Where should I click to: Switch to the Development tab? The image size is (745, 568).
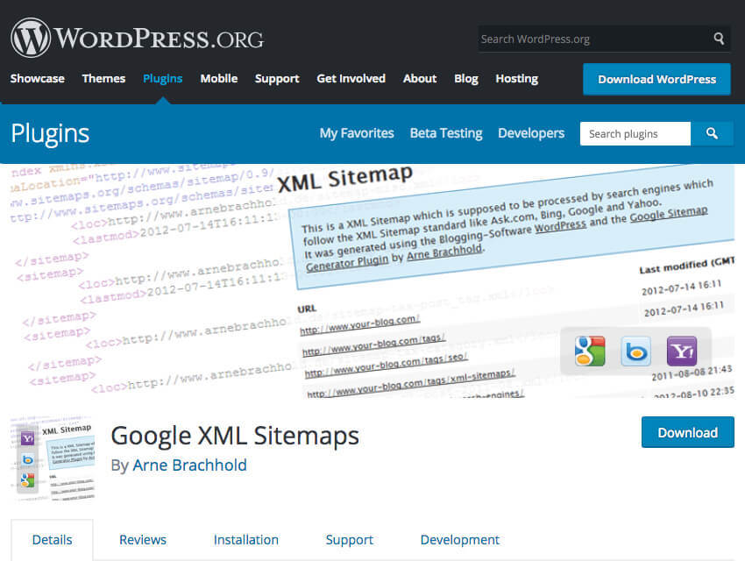coord(460,540)
